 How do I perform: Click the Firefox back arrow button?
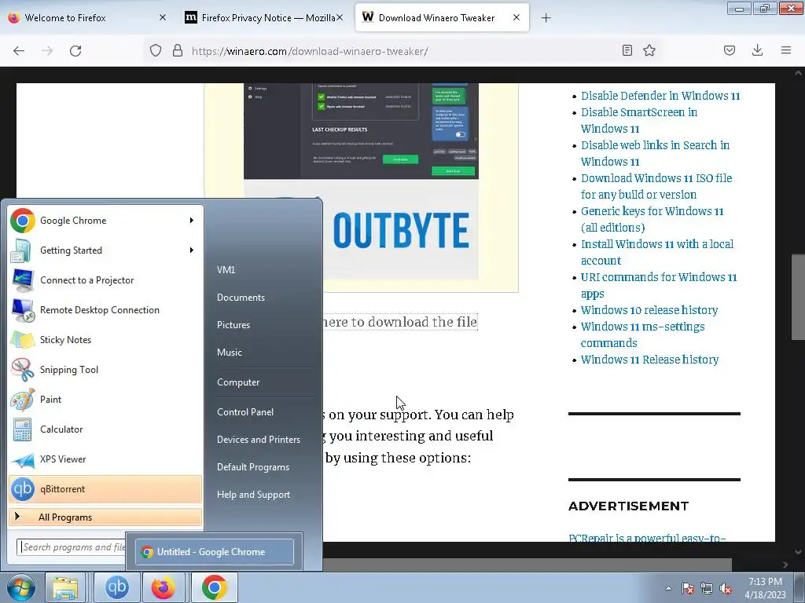[19, 51]
